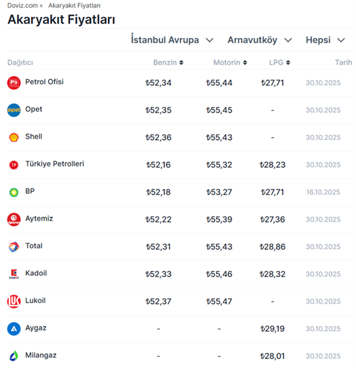Open the Akaryakıt Fiyatları breadcrumb link
The image size is (356, 368).
pos(74,5)
